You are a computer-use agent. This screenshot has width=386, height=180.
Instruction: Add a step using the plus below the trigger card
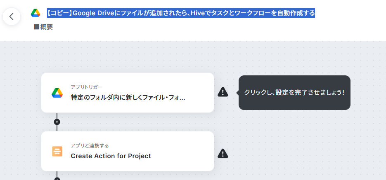[x=57, y=122]
